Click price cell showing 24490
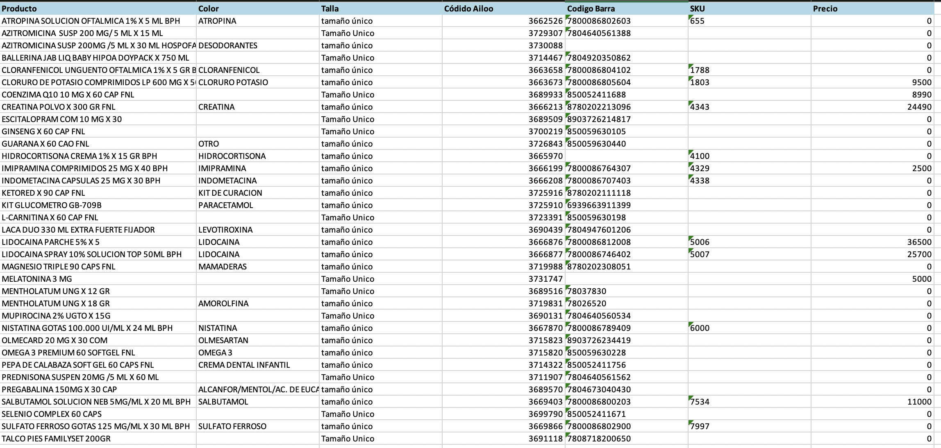Image resolution: width=941 pixels, height=448 pixels. tap(919, 107)
